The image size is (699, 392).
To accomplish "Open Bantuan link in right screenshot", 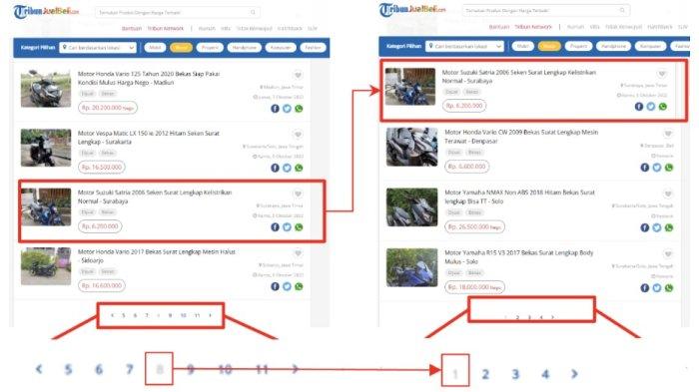I will pos(499,27).
